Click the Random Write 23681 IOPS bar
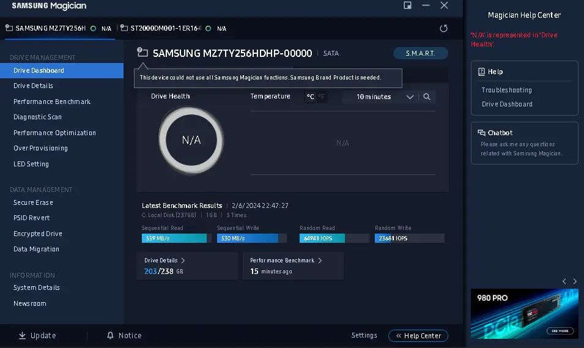Image resolution: width=584 pixels, height=348 pixels. [x=410, y=238]
